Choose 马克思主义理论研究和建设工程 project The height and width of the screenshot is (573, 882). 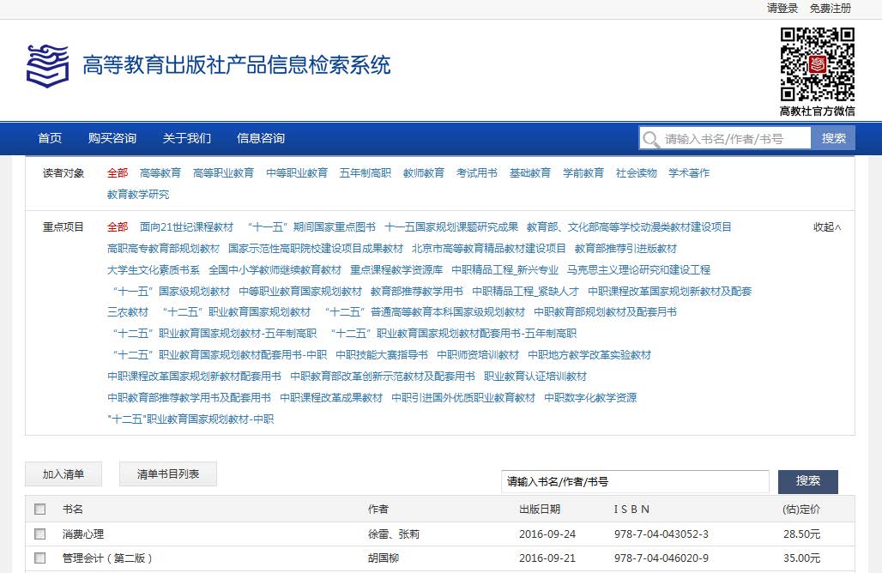(639, 270)
